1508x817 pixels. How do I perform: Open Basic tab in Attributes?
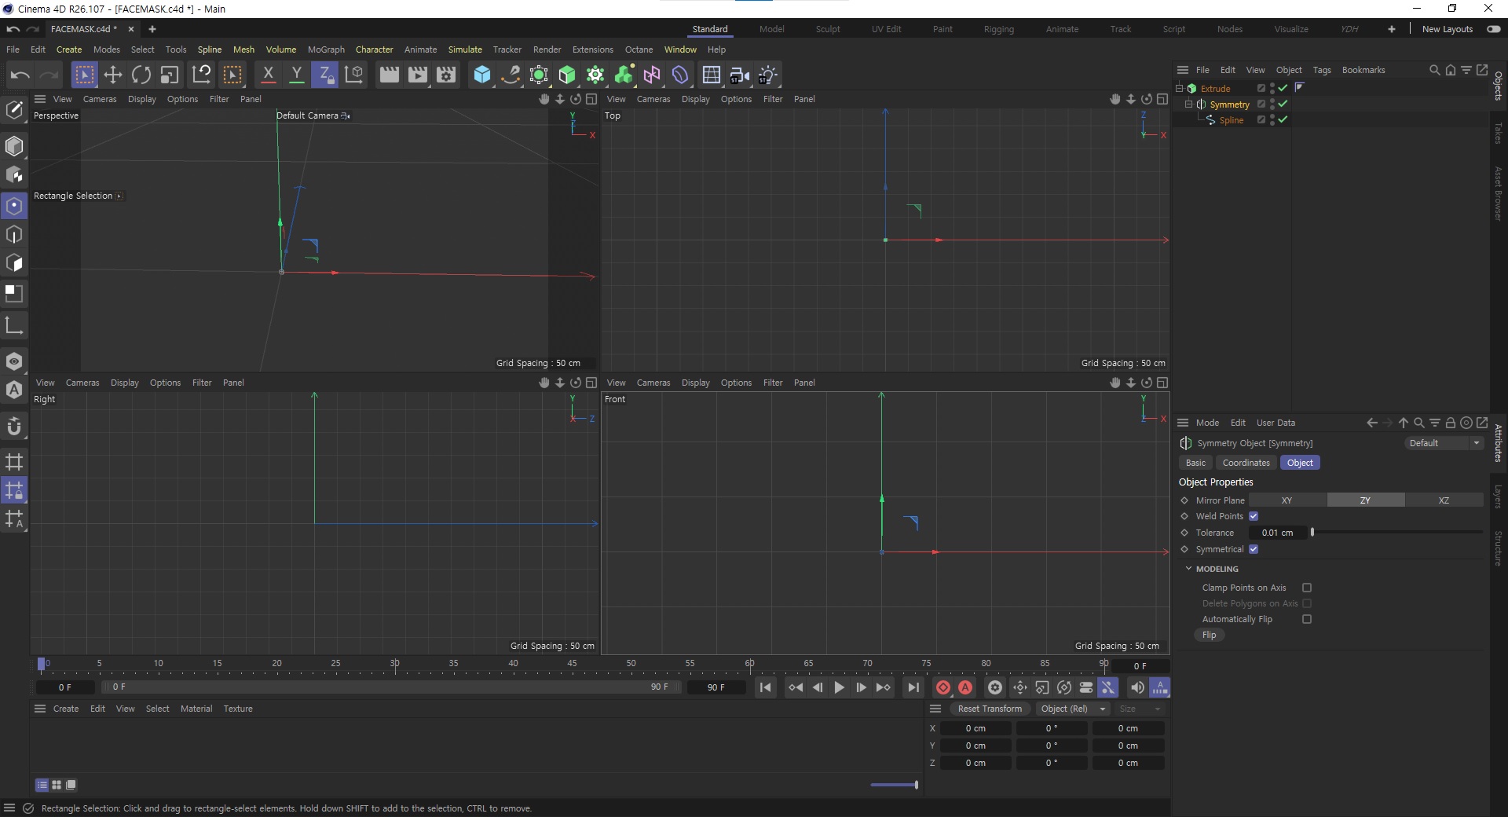click(1195, 463)
